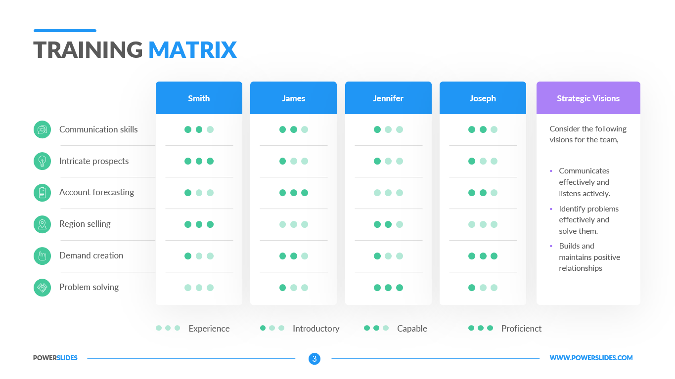675x379 pixels.
Task: Click the Experience legend dots
Action: (168, 328)
